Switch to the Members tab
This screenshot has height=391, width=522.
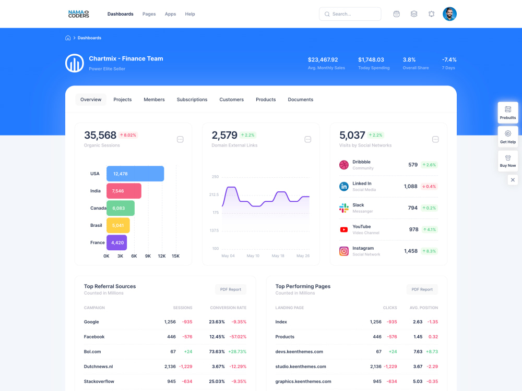point(154,100)
